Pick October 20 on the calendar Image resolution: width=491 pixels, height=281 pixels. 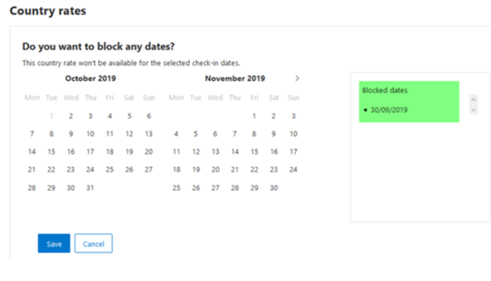pos(149,152)
